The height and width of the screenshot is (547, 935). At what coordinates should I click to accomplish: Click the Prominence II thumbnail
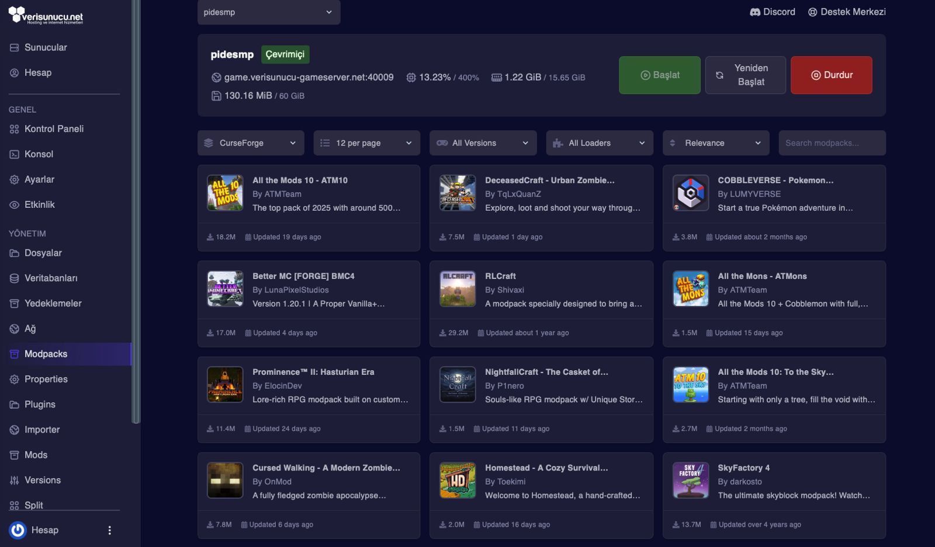[x=225, y=384]
